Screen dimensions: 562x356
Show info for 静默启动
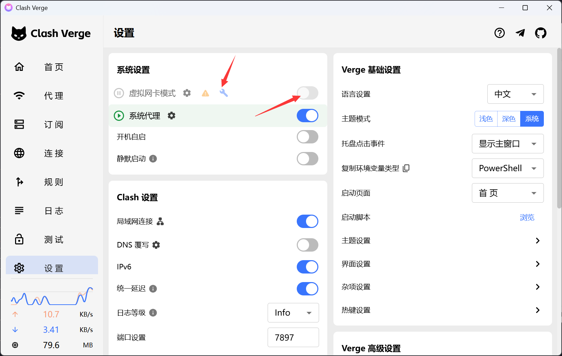[x=153, y=159]
